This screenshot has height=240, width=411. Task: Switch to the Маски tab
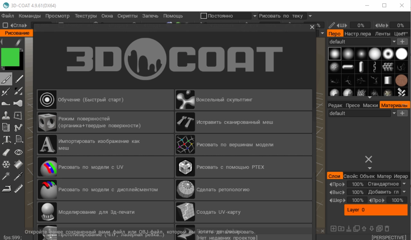click(371, 105)
